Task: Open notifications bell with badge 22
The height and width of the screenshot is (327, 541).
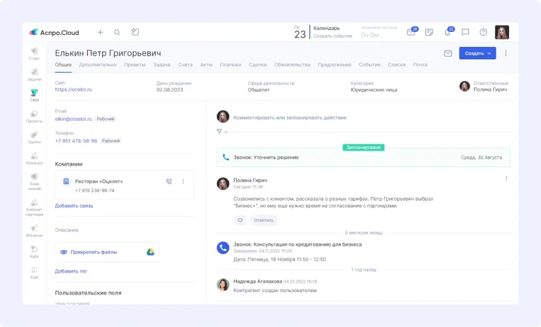Action: tap(448, 32)
